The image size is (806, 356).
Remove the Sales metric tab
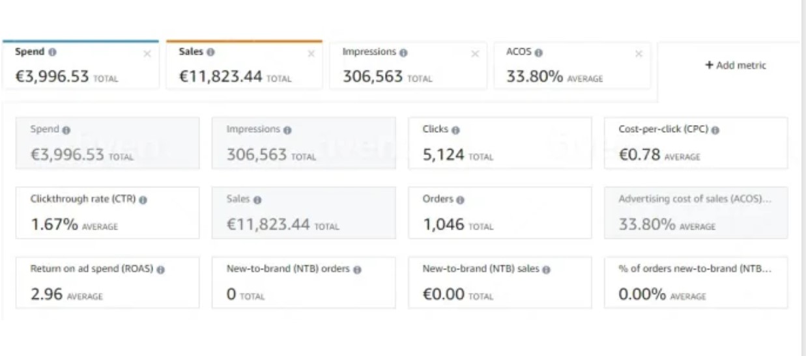311,54
